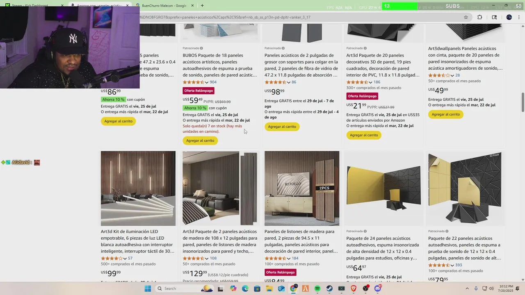525x295 pixels.
Task: Add Art3dwallpanels US$49.99 panels to cart
Action: [446, 114]
